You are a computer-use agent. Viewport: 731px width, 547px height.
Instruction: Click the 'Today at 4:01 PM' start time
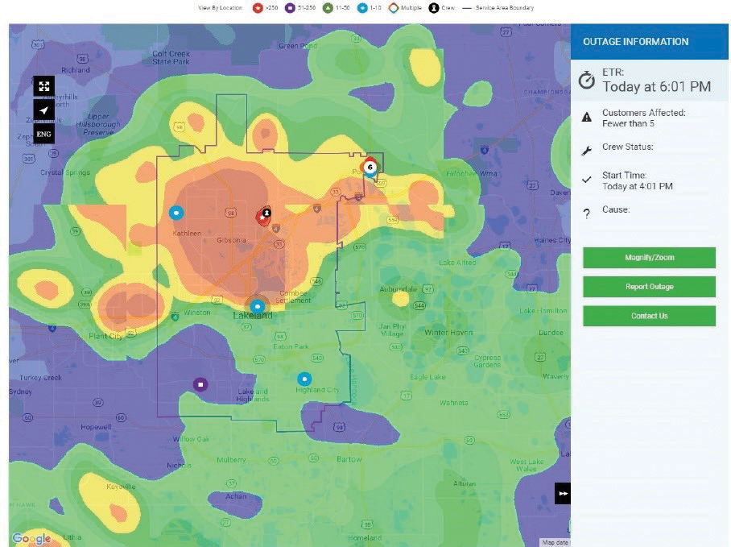coord(638,187)
